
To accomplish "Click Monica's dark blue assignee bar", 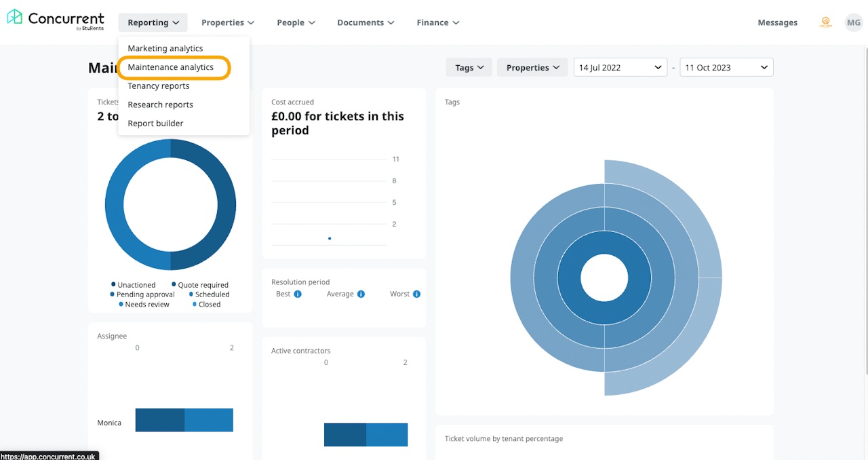I will [160, 420].
